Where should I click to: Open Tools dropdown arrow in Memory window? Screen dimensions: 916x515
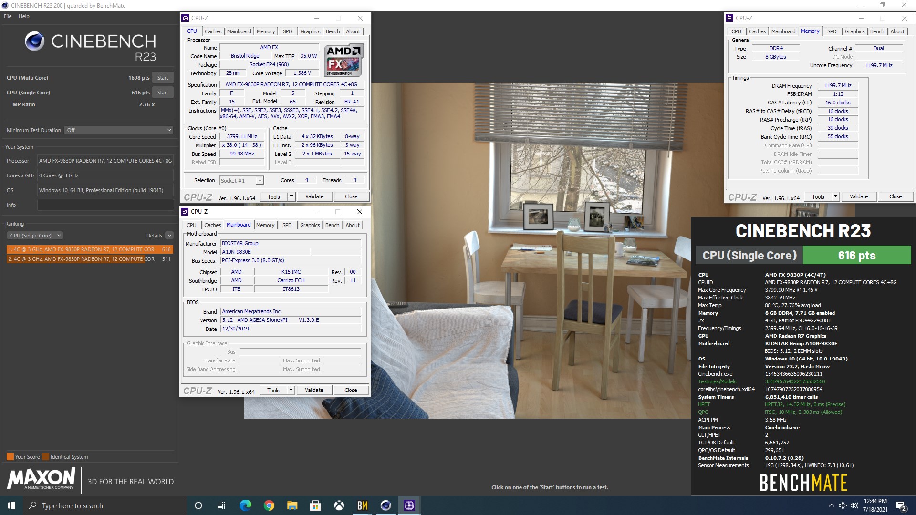point(835,196)
